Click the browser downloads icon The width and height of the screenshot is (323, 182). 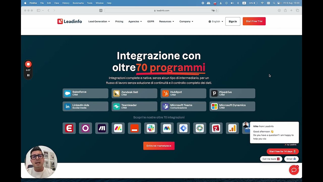[x=279, y=10]
